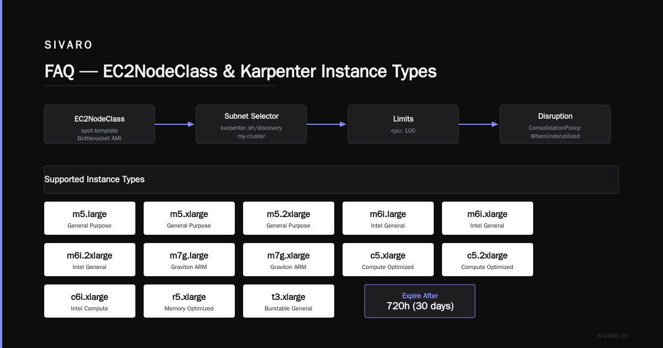Viewport: 663px width, 348px height.
Task: Click the Supported Instance Types header bar
Action: (331, 180)
